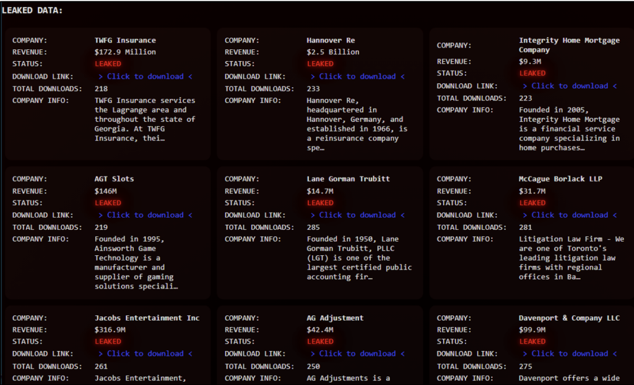
Task: Click LEAKED status of Jacobs Entertainment
Action: (108, 341)
